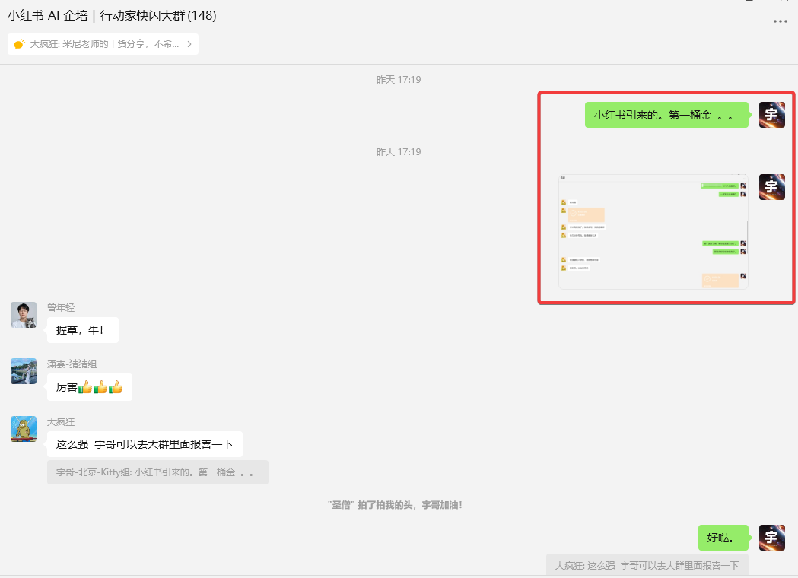The width and height of the screenshot is (798, 578).
Task: Open the shared chat screenshot image thumbnail
Action: tap(653, 232)
